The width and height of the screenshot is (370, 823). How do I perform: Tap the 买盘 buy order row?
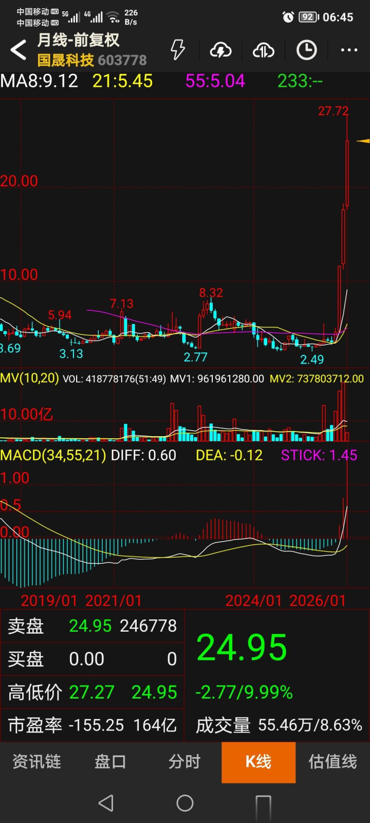click(92, 659)
